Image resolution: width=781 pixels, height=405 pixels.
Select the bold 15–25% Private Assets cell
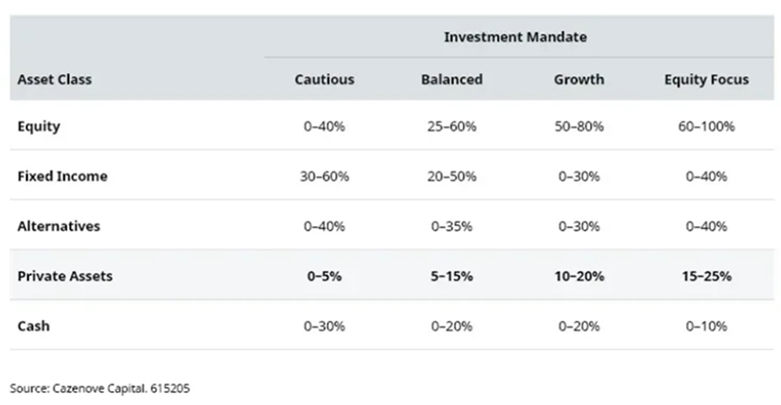click(x=706, y=276)
